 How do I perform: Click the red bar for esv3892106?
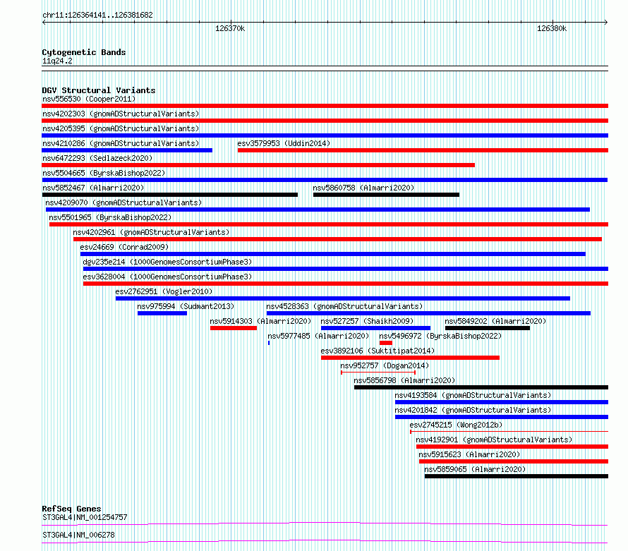point(410,358)
